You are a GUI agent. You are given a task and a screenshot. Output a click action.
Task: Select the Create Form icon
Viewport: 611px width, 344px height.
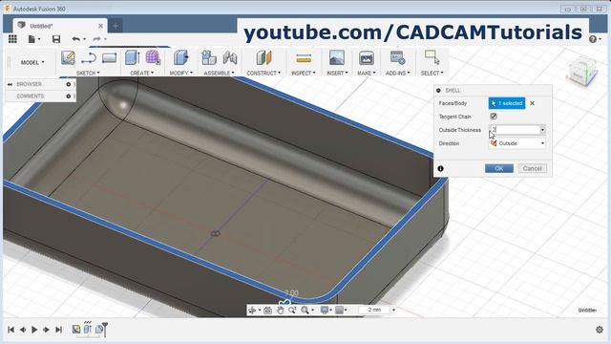tap(153, 57)
